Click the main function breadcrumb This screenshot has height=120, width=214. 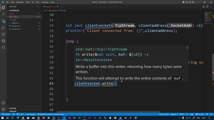[63, 10]
